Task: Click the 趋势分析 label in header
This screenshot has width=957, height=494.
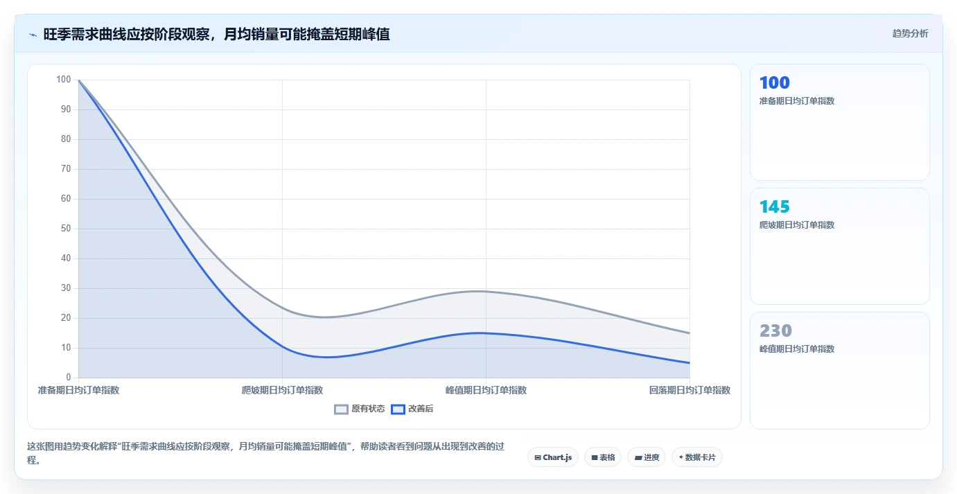Action: click(x=910, y=34)
